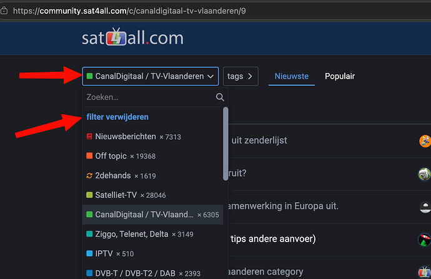The image size is (431, 279).
Task: Click the red Nieuwsberichten category icon
Action: pos(89,137)
